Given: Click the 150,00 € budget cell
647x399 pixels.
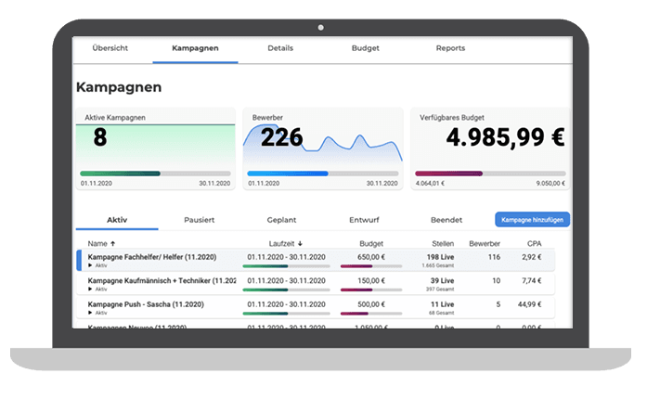Looking at the screenshot, I should (371, 280).
